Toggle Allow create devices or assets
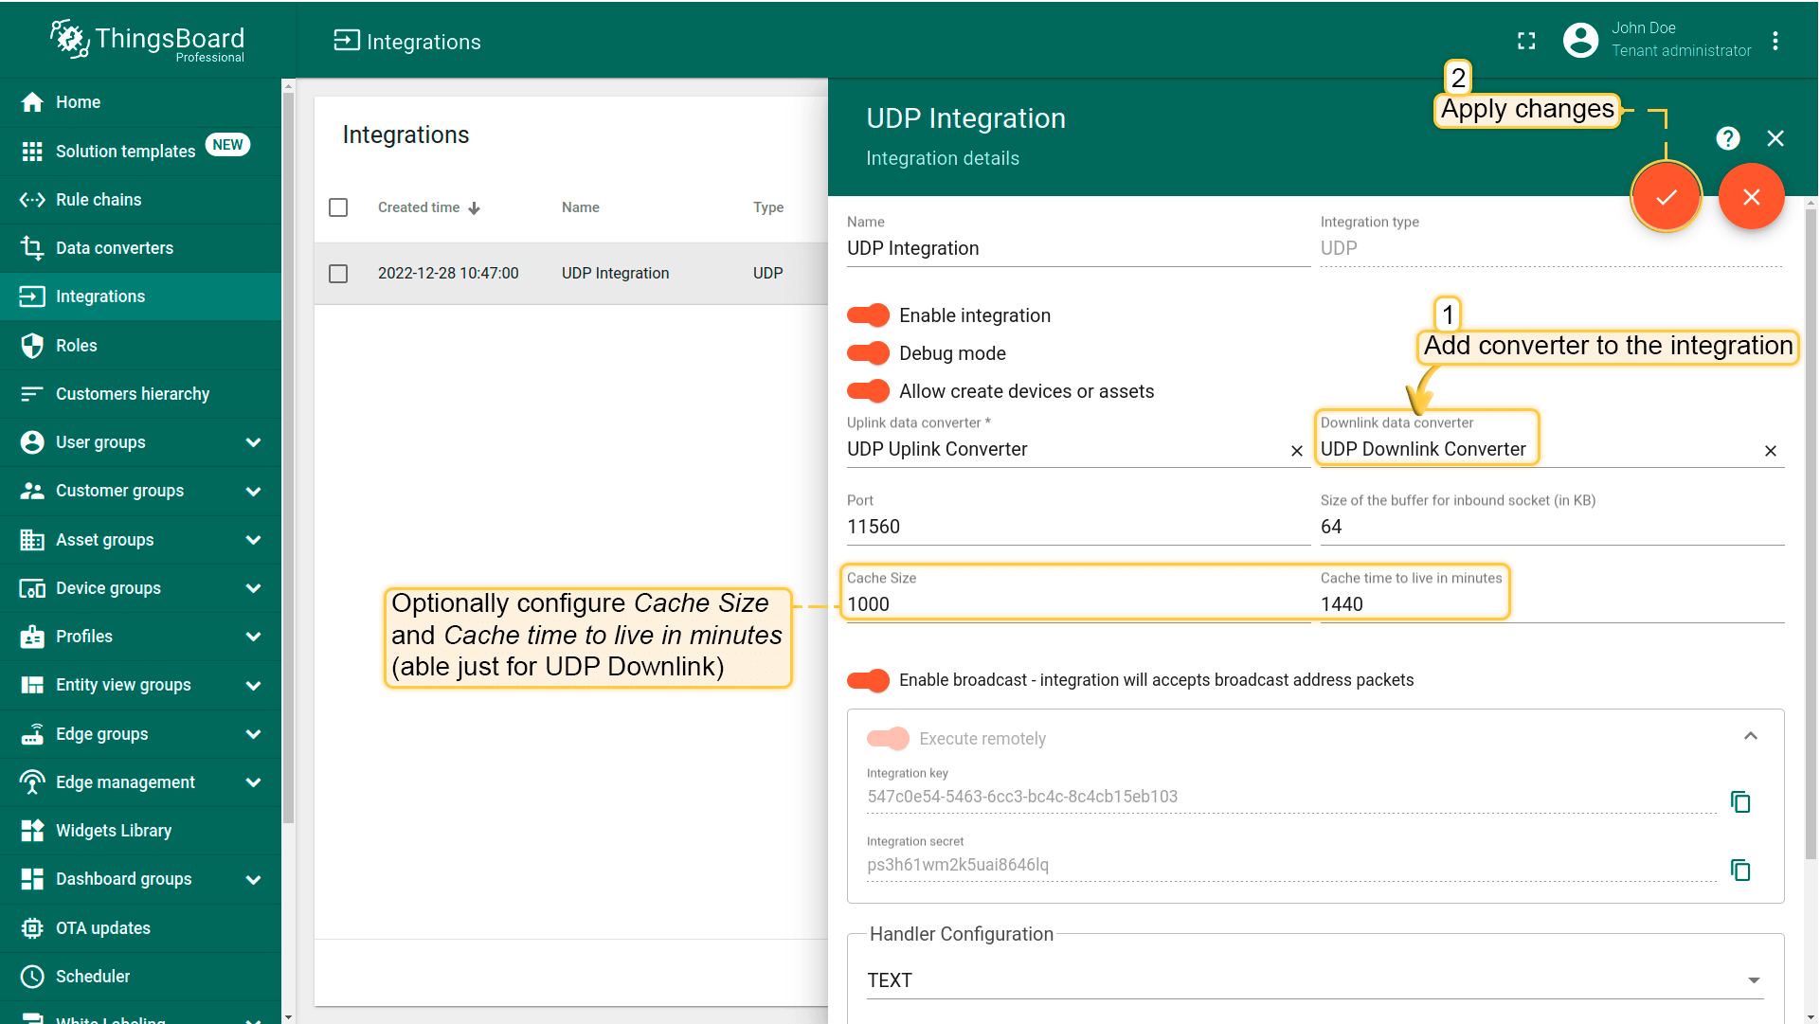 (x=868, y=391)
